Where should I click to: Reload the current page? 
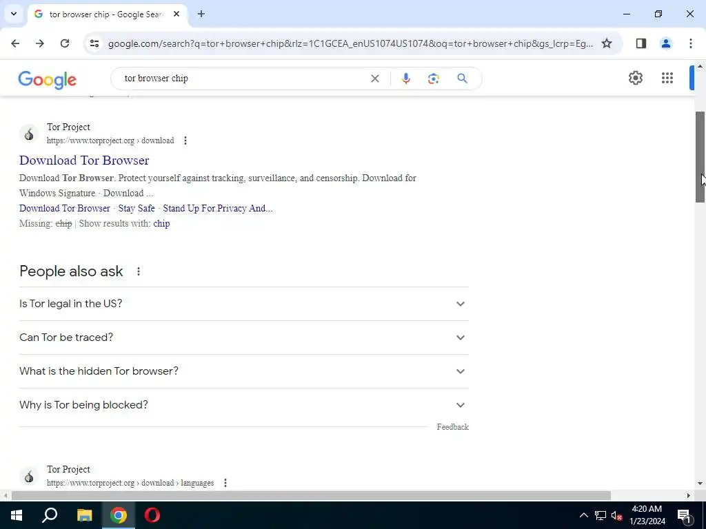coord(65,43)
